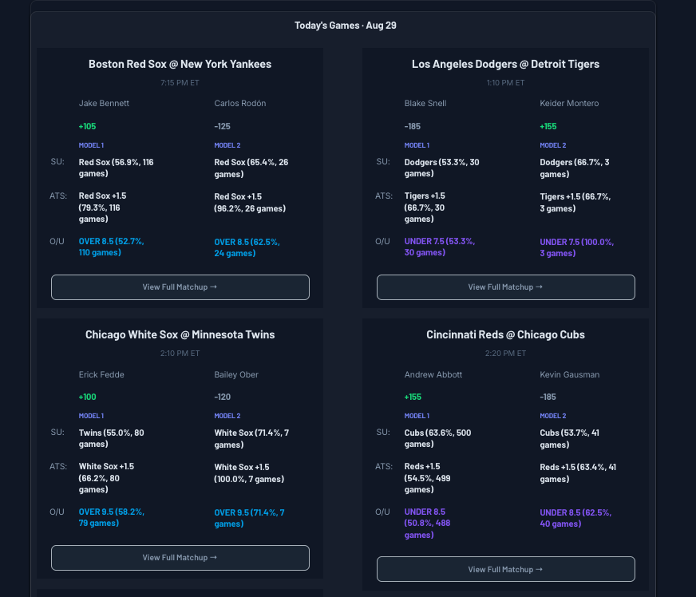The height and width of the screenshot is (597, 696).
Task: Select pitcher name Erick Fedde
Action: tap(101, 374)
